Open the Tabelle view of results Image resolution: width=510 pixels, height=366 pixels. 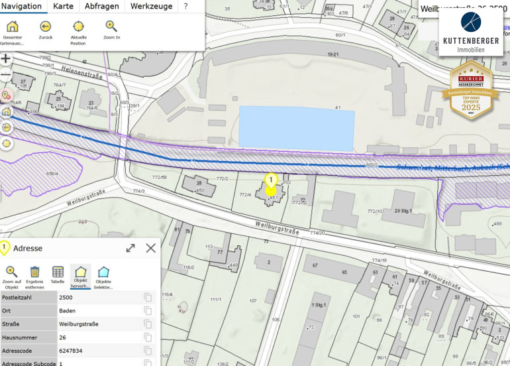click(x=58, y=272)
